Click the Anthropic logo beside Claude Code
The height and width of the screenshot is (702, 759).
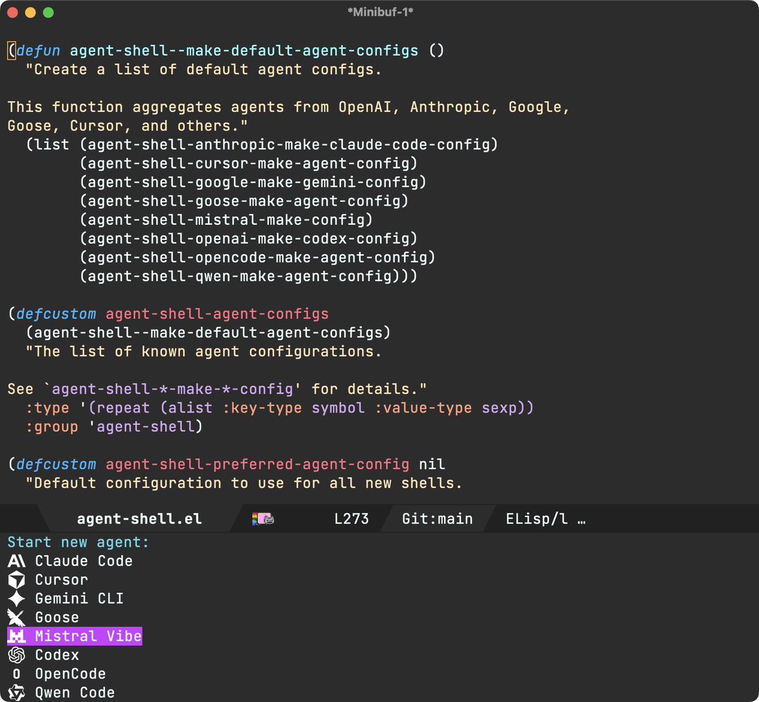pos(16,561)
